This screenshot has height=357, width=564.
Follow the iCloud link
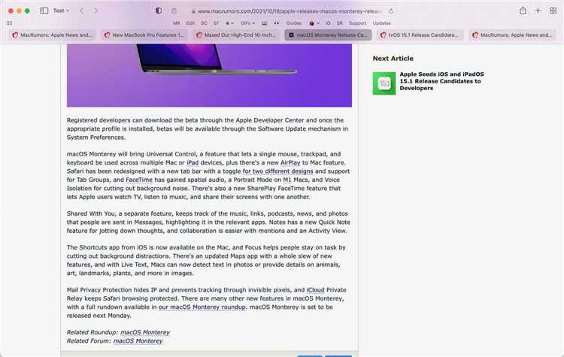coord(315,290)
